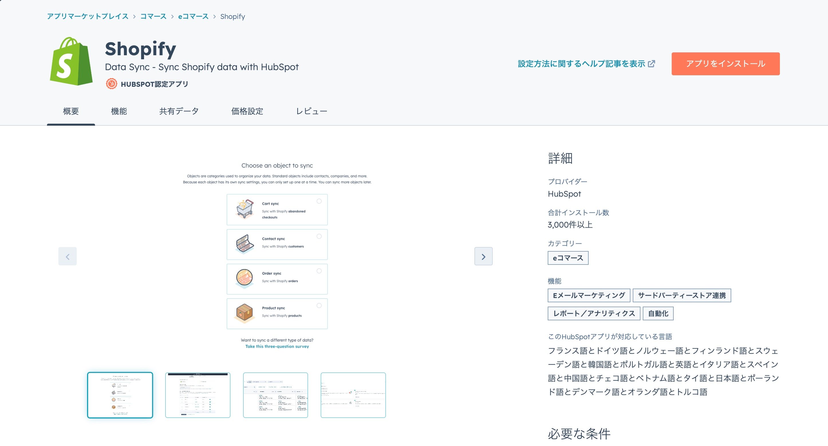Open the 価格設定 tab
This screenshot has height=446, width=828.
(x=247, y=111)
